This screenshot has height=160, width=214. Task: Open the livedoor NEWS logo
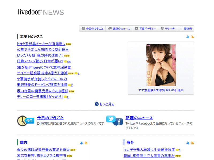pyautogui.click(x=41, y=12)
